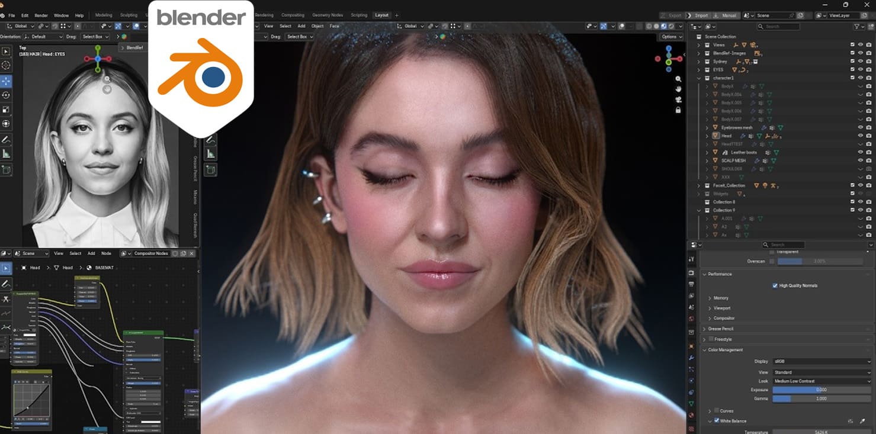Toggle the camera view icon in main viewport
Viewport: 876px width, 434px height.
(678, 99)
